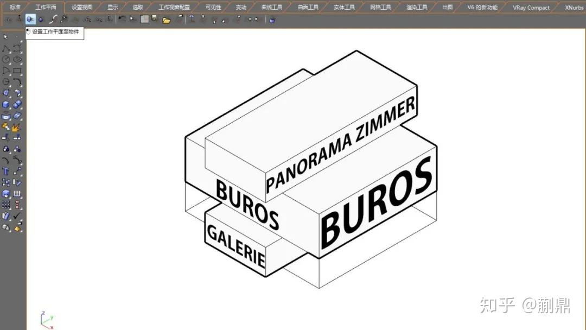Click the blue sphere icon at toolbar end
The height and width of the screenshot is (330, 586).
272,20
